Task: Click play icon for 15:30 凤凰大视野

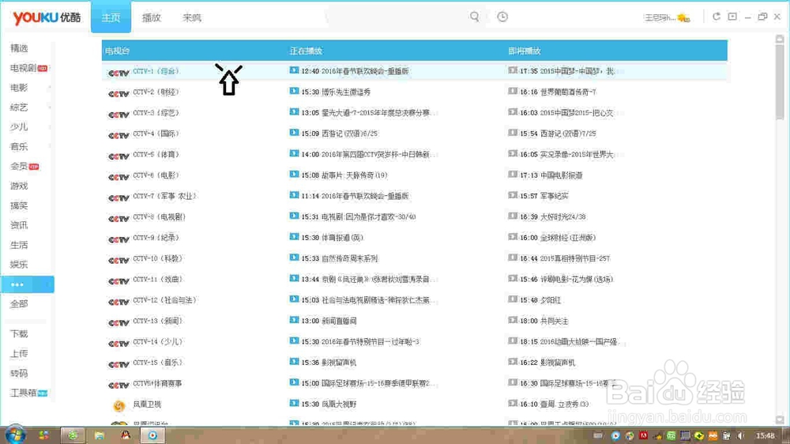Action: tap(294, 403)
